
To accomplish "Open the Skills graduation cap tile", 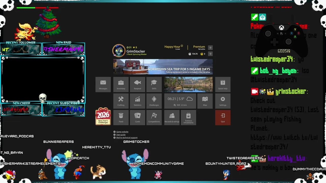I will pos(154,84).
